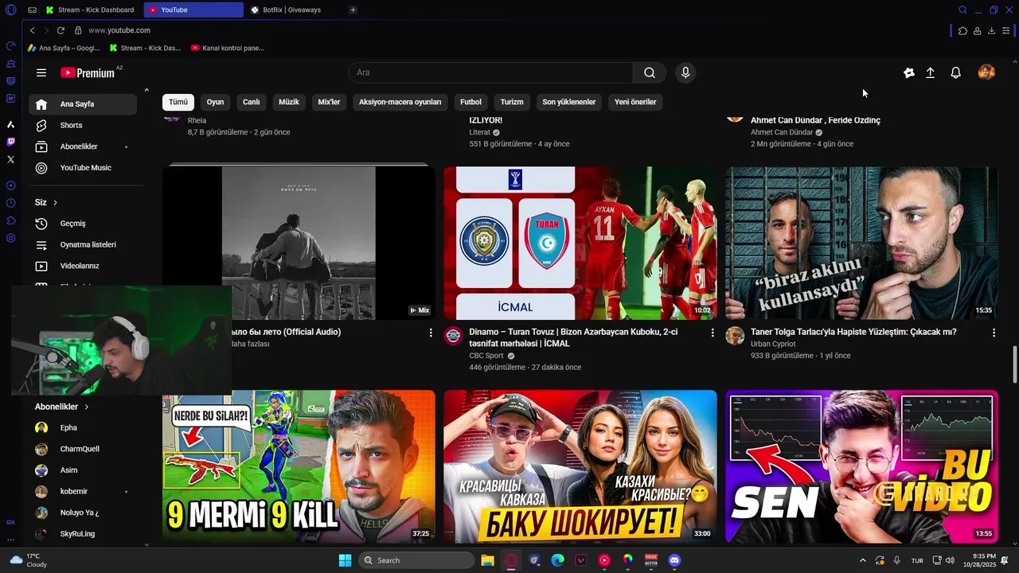1019x573 pixels.
Task: Select Son yüklenenler filter chip
Action: coord(569,102)
